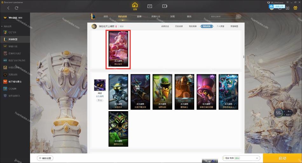
Task: Open the purple top-hat Veigar skin
Action: tap(206, 92)
